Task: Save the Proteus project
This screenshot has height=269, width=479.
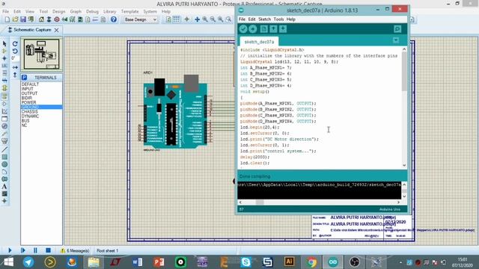Action: pos(23,19)
